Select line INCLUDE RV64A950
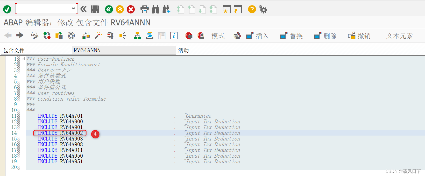The height and width of the screenshot is (176, 425). click(x=60, y=156)
